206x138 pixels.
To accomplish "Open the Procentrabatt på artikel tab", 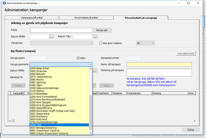I will pos(86,18).
